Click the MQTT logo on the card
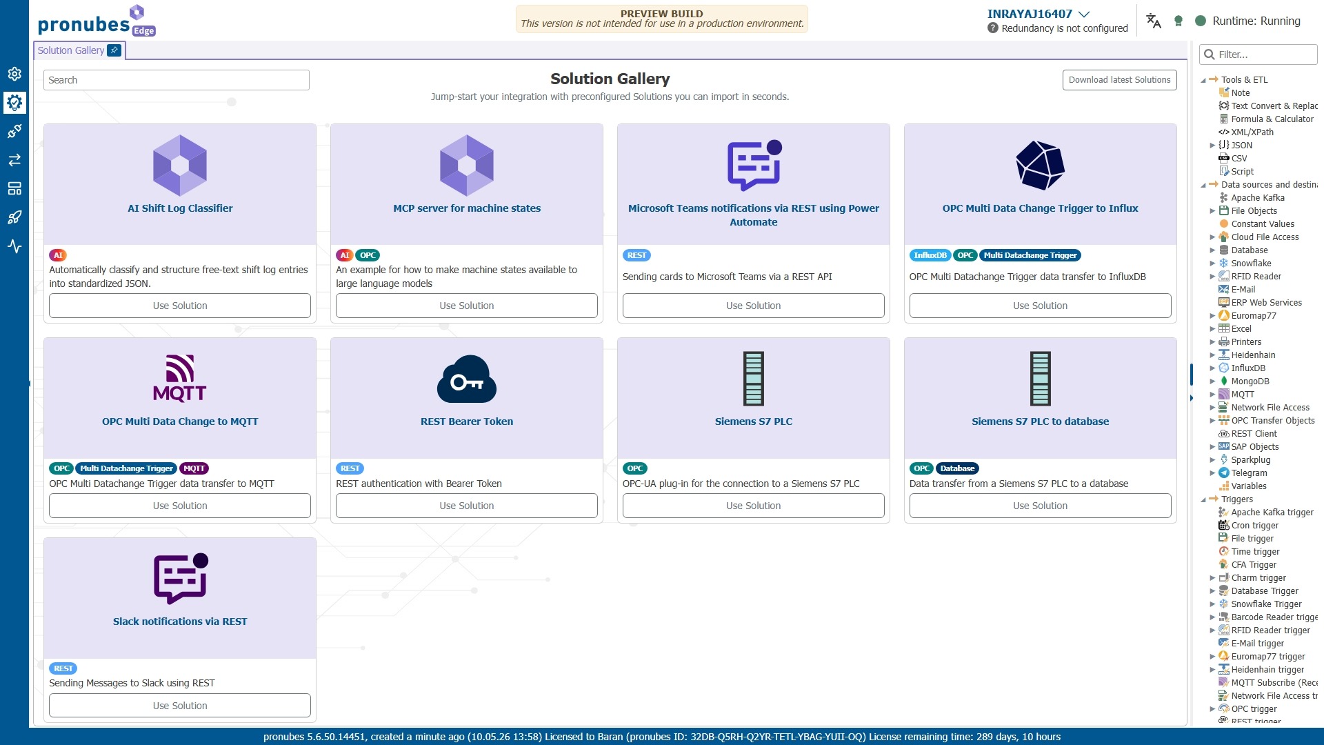Image resolution: width=1324 pixels, height=745 pixels. pyautogui.click(x=180, y=378)
